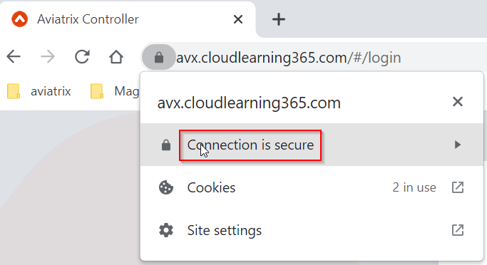Image resolution: width=487 pixels, height=265 pixels.
Task: Open the home page button
Action: [116, 57]
